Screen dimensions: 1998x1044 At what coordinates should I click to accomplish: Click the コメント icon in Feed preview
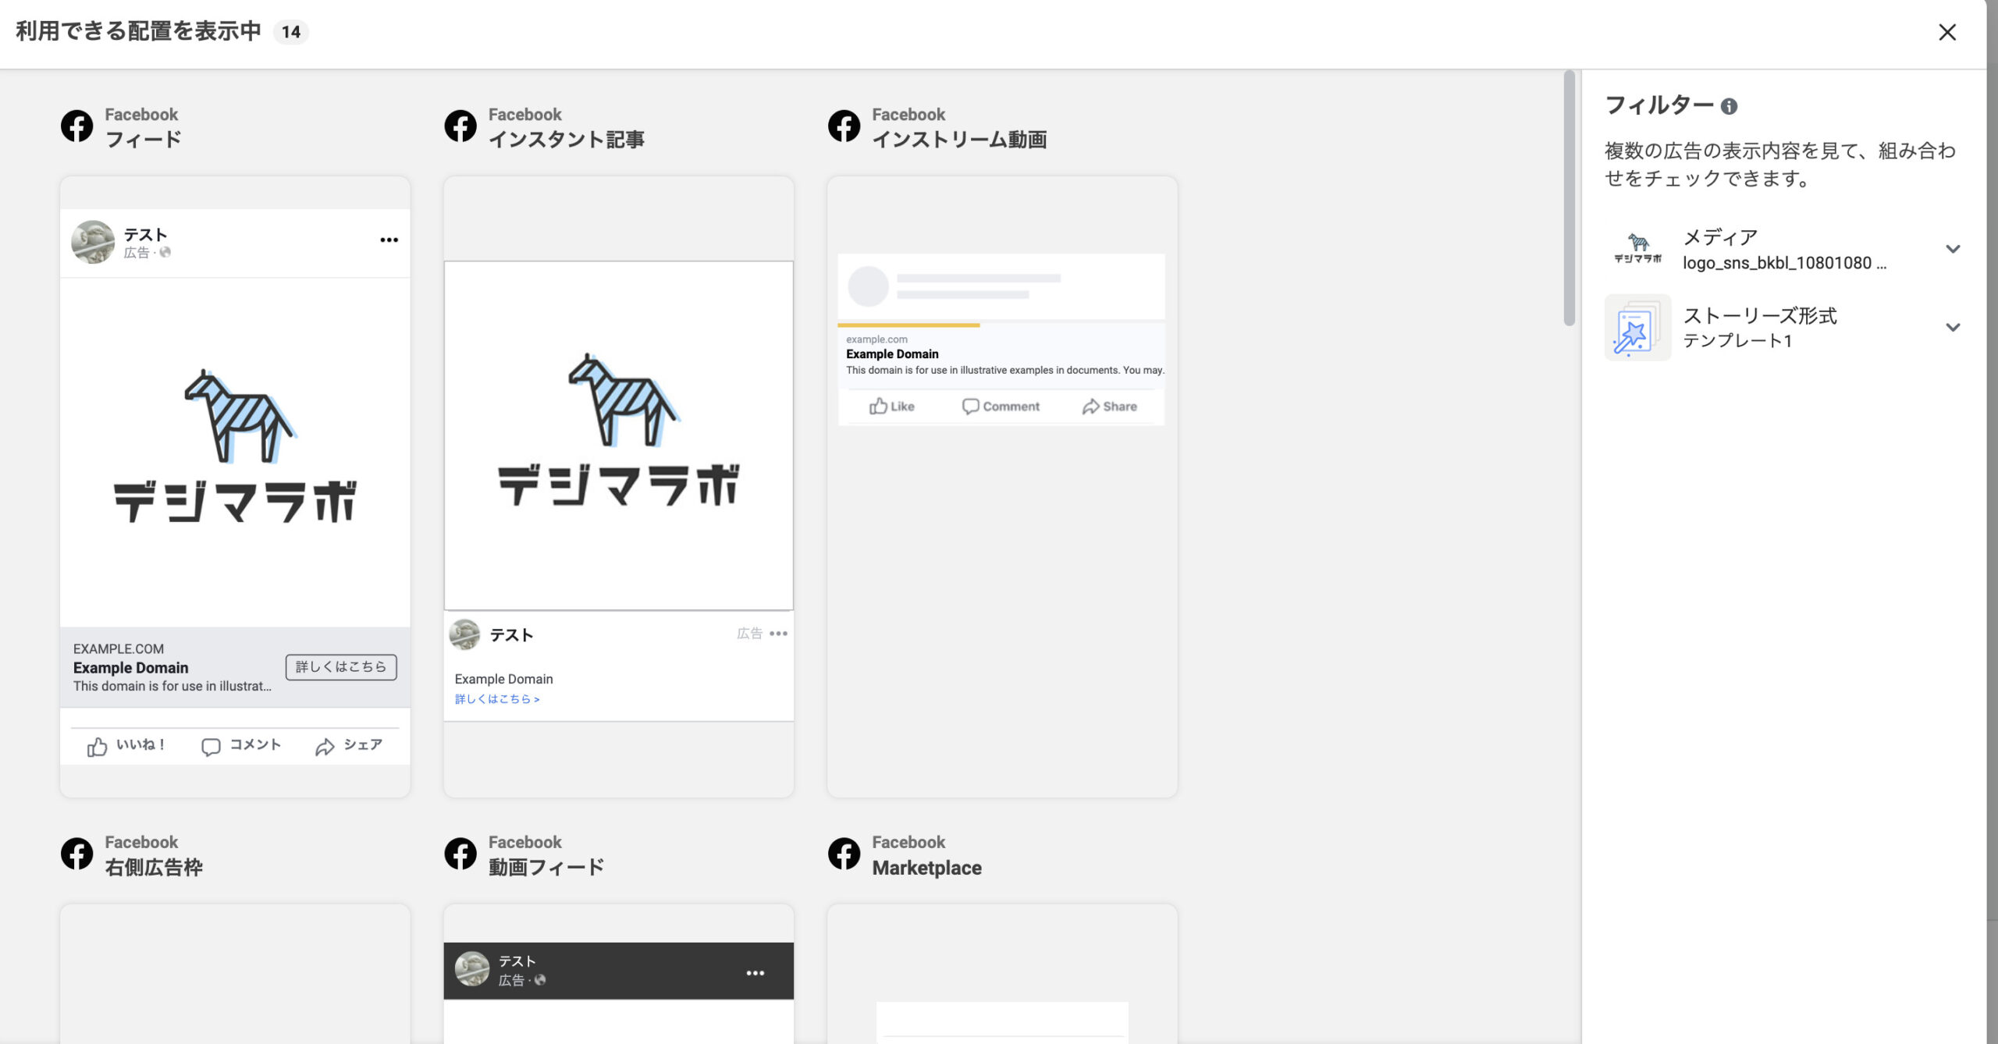tap(211, 747)
